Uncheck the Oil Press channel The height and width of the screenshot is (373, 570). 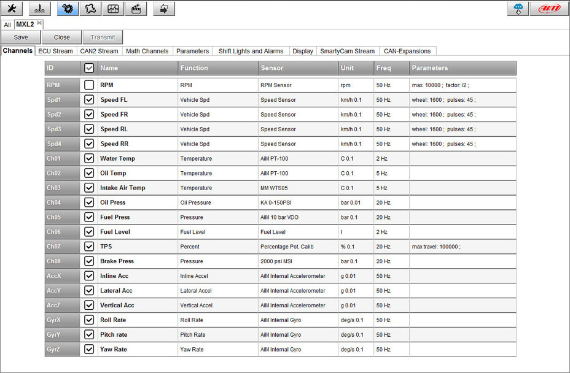pyautogui.click(x=89, y=202)
